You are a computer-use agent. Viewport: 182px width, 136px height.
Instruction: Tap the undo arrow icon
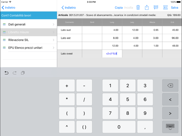coord(6,73)
